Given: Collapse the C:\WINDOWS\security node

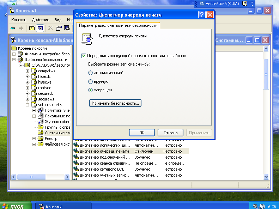Looking at the screenshot, I should coord(21,65).
